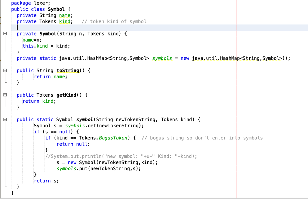
Task: Click the italic 'symbols' field in the HashMap declaration
Action: point(162,58)
